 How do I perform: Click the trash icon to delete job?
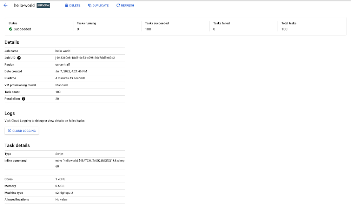[66, 6]
